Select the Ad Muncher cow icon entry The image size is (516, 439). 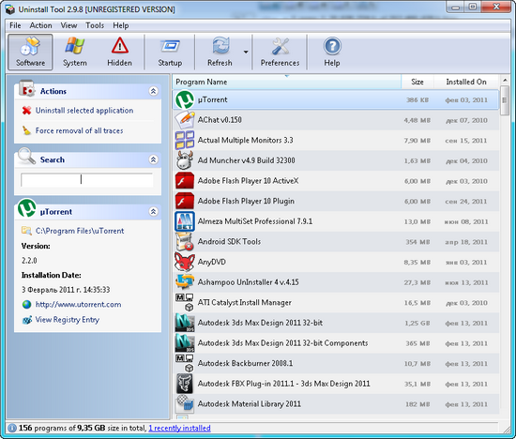click(184, 160)
